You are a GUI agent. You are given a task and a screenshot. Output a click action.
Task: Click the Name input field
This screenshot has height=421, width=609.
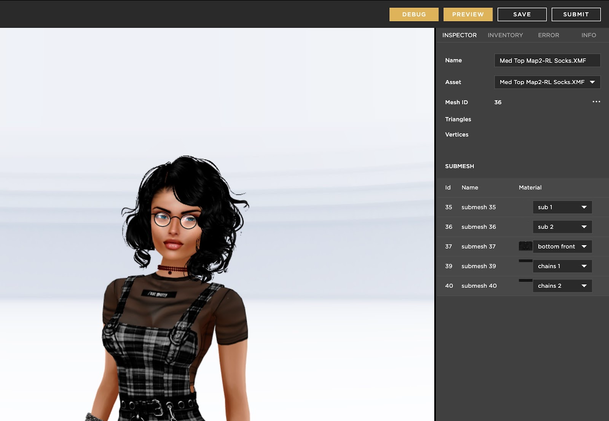547,60
